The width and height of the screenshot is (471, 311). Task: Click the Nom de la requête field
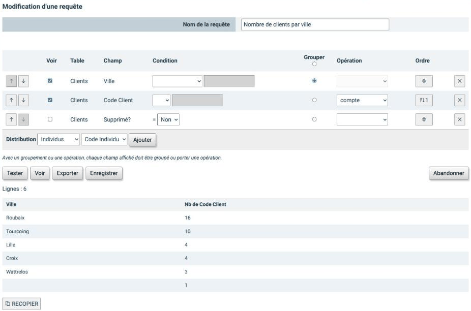315,24
